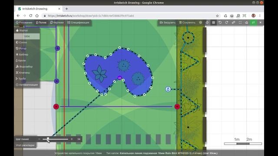
Task: Decrease line step with minus button
Action: pyautogui.click(x=39, y=139)
